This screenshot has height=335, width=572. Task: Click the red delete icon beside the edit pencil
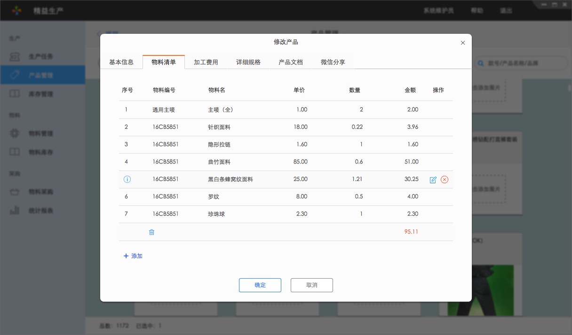click(x=444, y=179)
